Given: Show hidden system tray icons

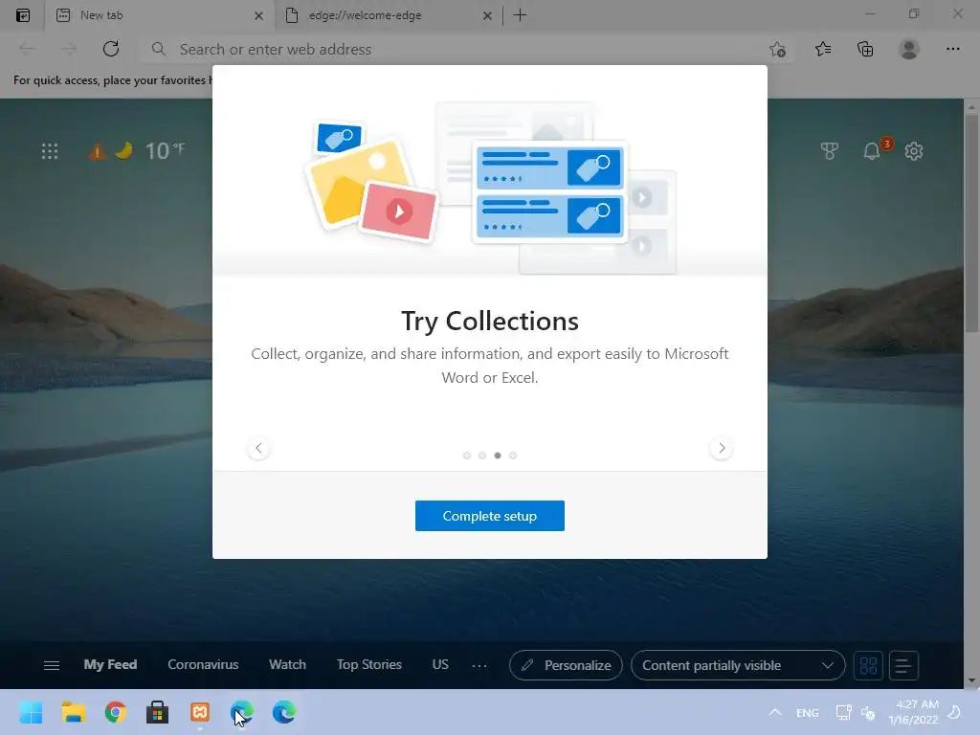Looking at the screenshot, I should click(775, 712).
